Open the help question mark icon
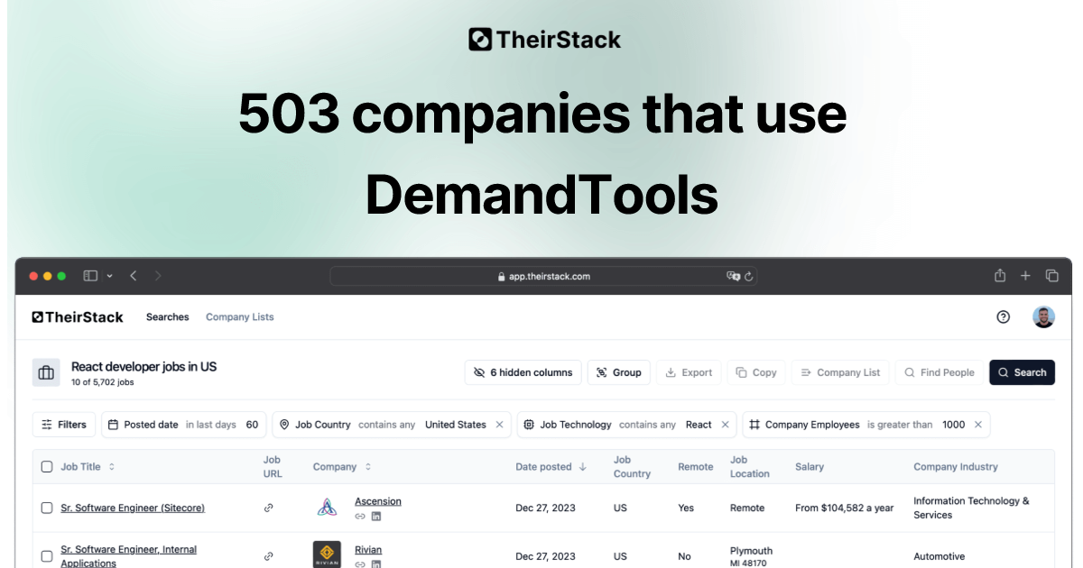The image size is (1083, 568). (1003, 316)
